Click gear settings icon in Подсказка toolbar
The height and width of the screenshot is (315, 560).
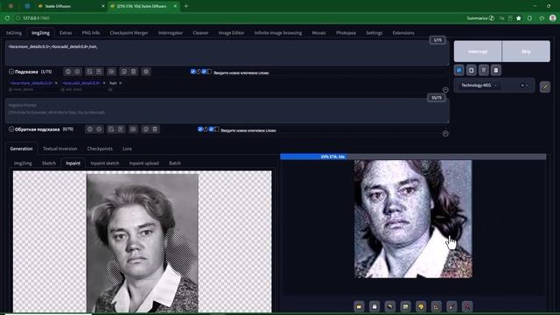click(x=146, y=72)
